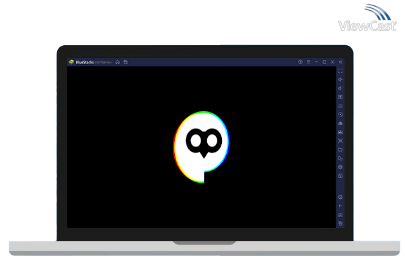Open settings gear in sidebar bottom

[340, 197]
